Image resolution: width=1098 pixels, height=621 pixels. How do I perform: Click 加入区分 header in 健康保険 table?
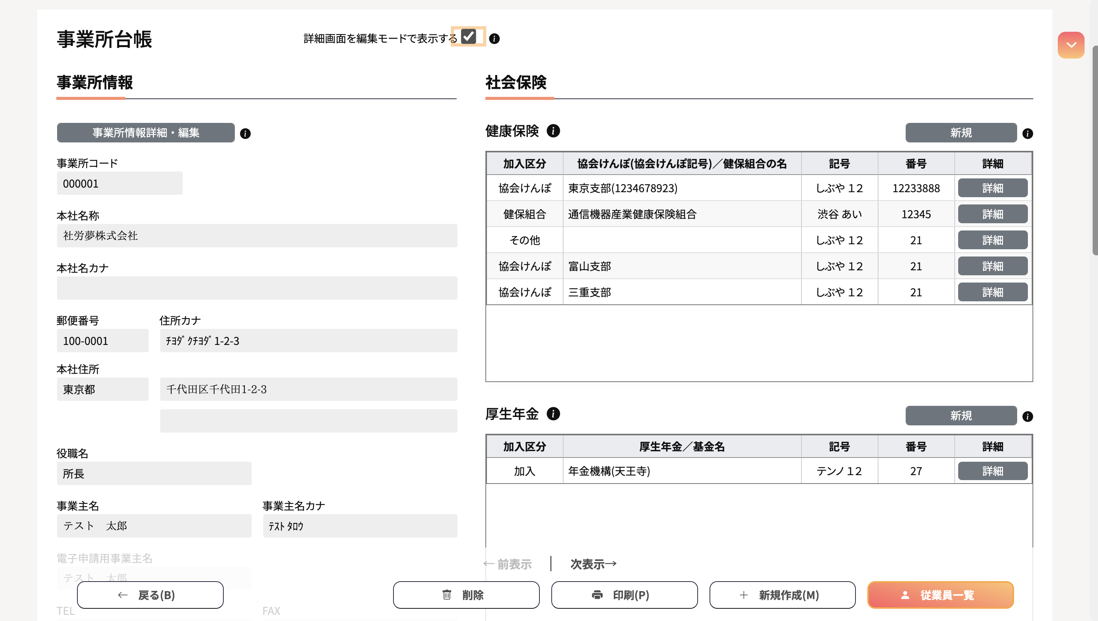point(524,164)
